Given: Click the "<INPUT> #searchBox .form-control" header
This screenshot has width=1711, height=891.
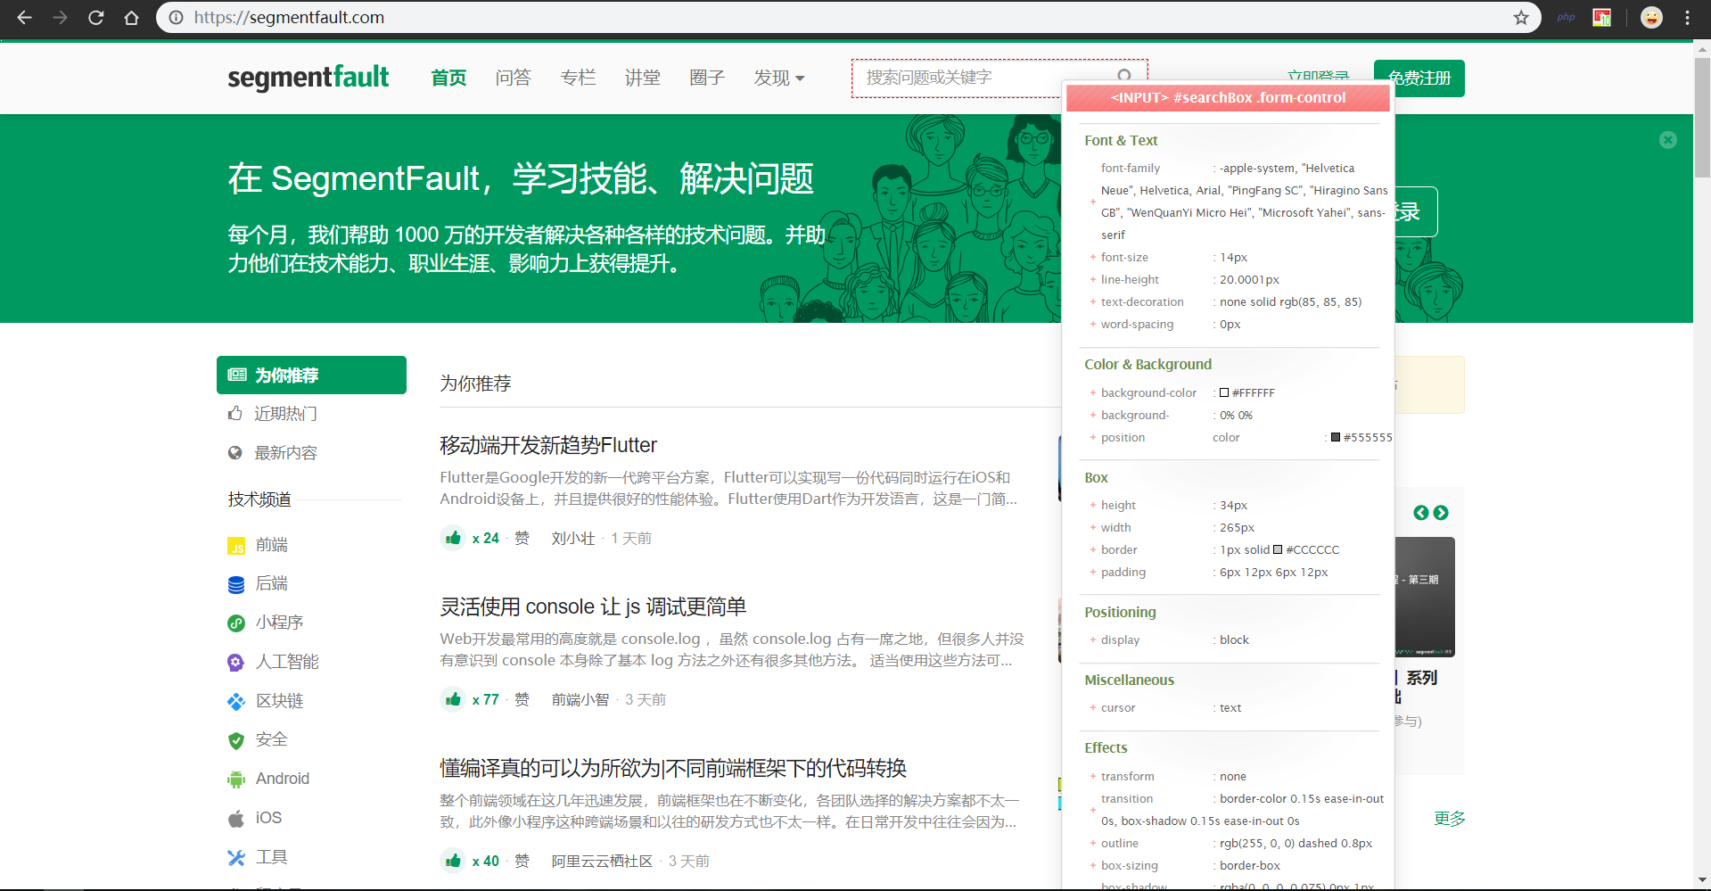Looking at the screenshot, I should (x=1228, y=98).
